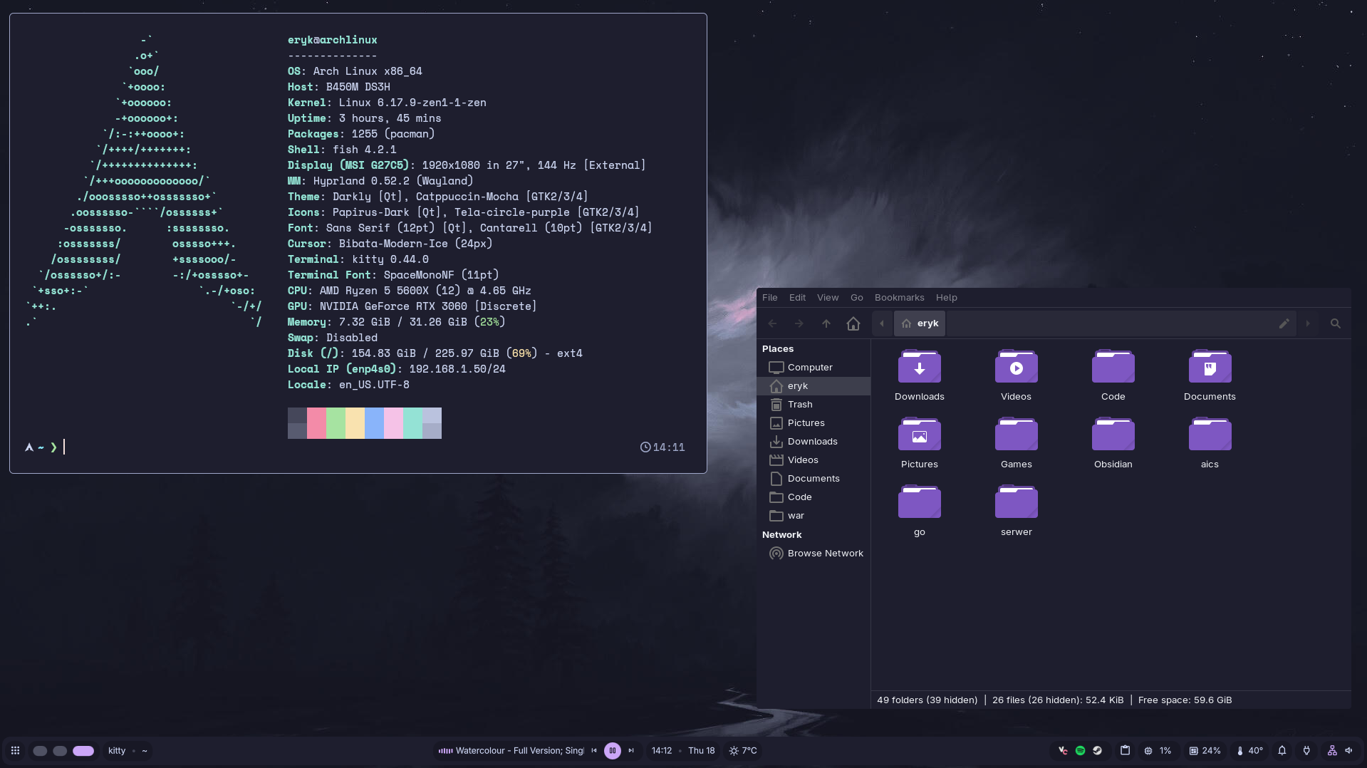Viewport: 1367px width, 768px height.
Task: Open the View menu
Action: (x=828, y=298)
